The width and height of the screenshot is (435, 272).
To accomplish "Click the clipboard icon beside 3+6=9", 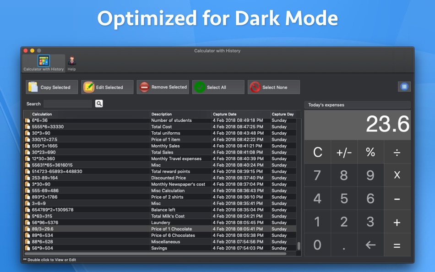I will (x=27, y=203).
